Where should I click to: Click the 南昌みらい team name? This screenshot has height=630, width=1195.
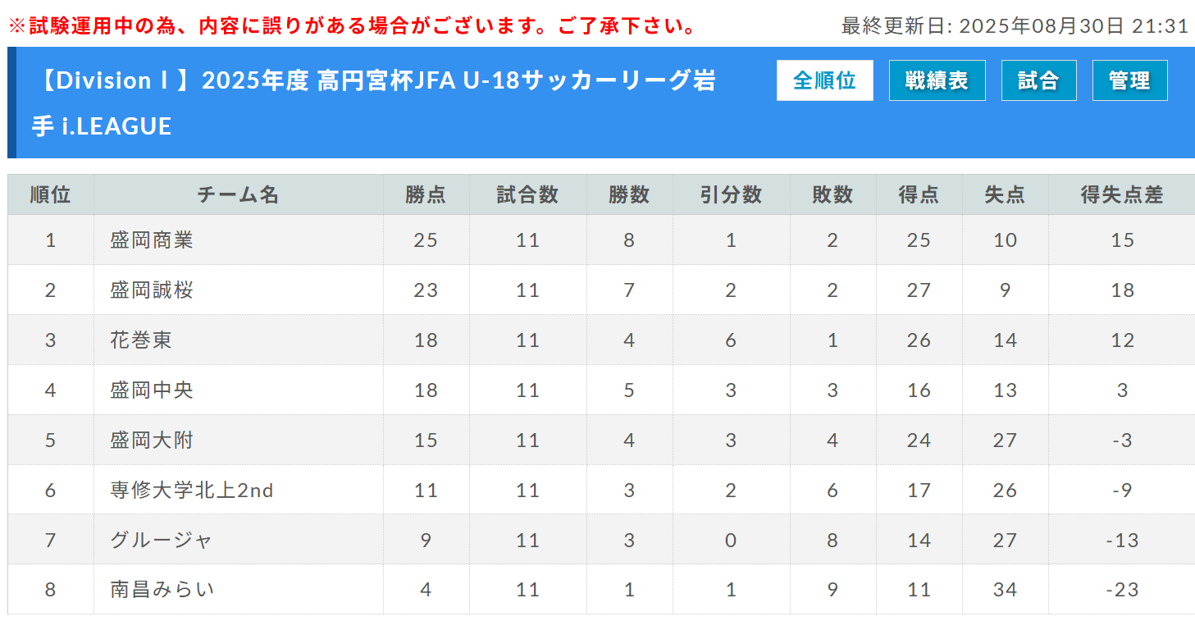coord(162,590)
